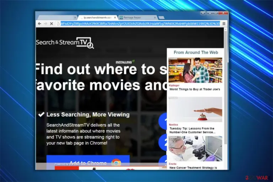This screenshot has height=182, width=273.
Task: Close the Reimage Repair tab
Action: [155, 17]
